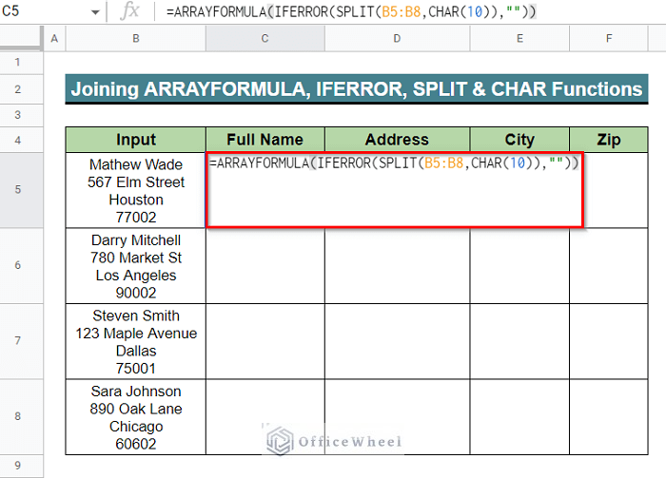666x478 pixels.
Task: Select Zip cell in Steven Smith row
Action: pyautogui.click(x=609, y=341)
